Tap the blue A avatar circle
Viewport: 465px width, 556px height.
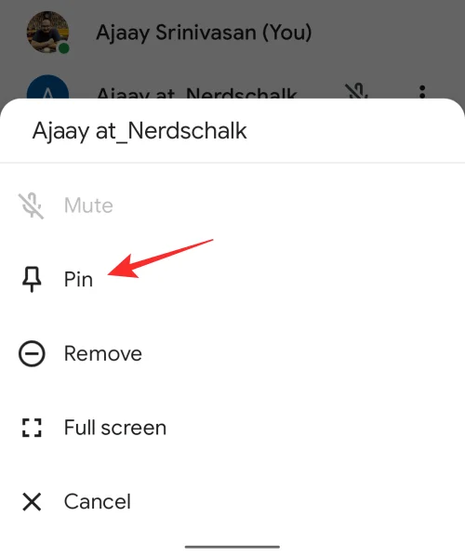(x=47, y=87)
